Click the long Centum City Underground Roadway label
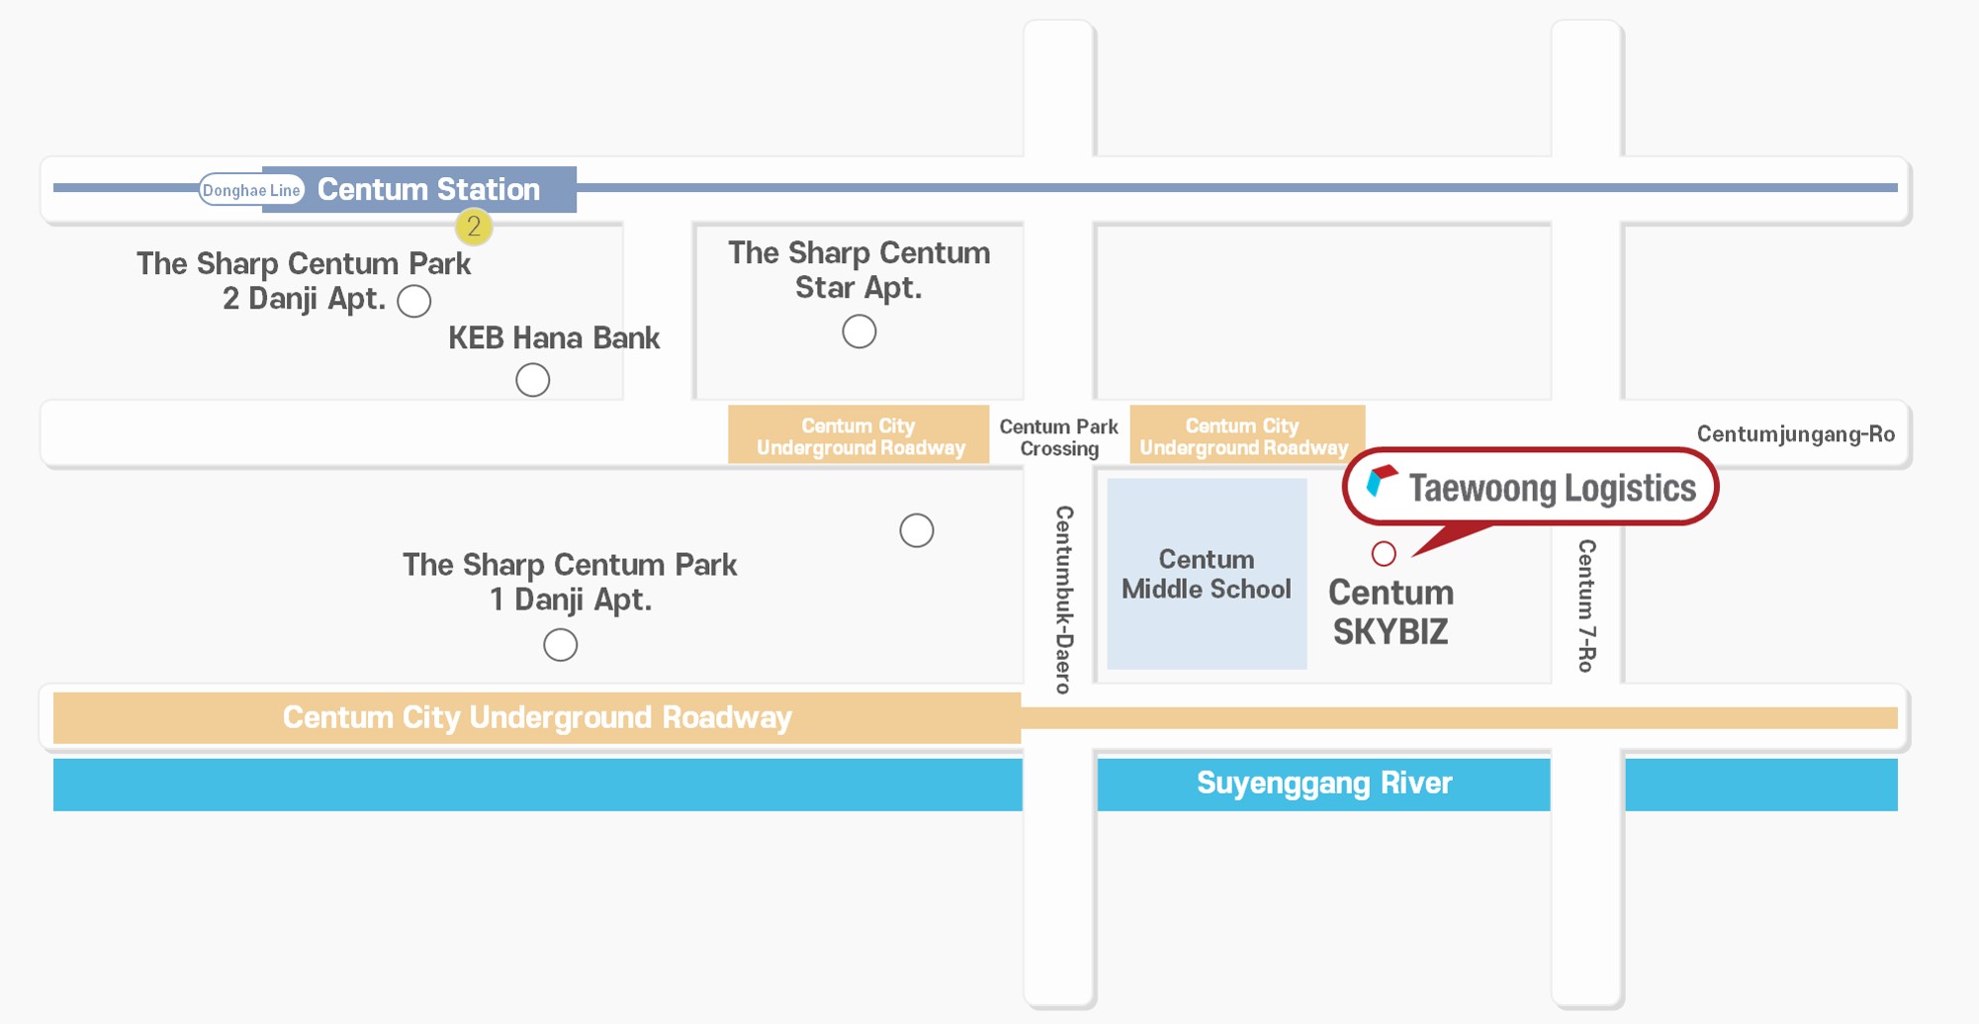 [x=537, y=717]
